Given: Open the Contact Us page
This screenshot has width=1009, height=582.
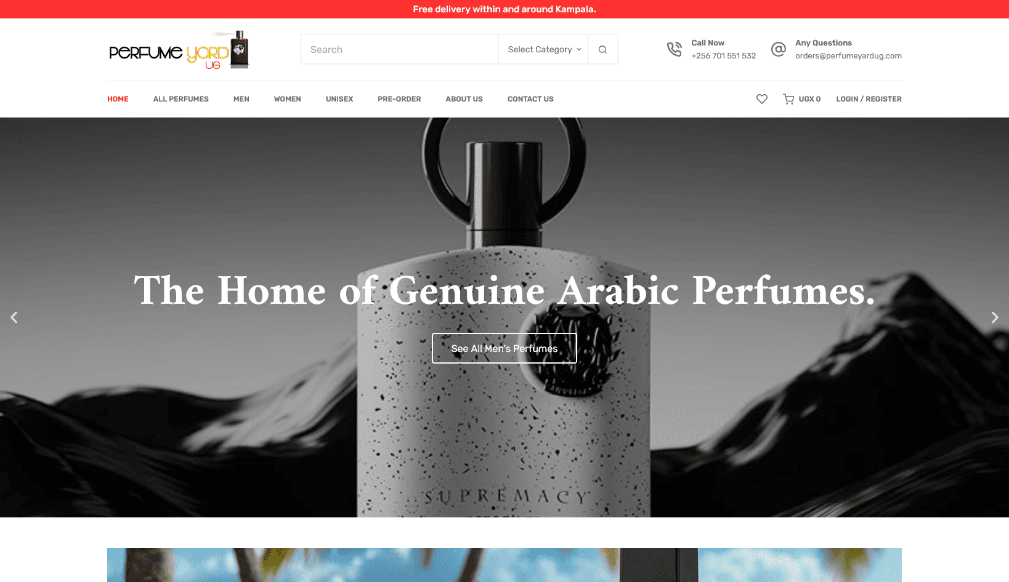Looking at the screenshot, I should tap(530, 99).
